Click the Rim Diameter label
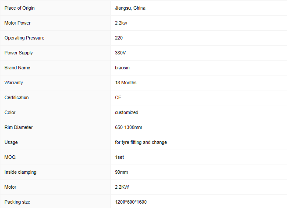Screen dimensions: 287x208 coord(18,127)
